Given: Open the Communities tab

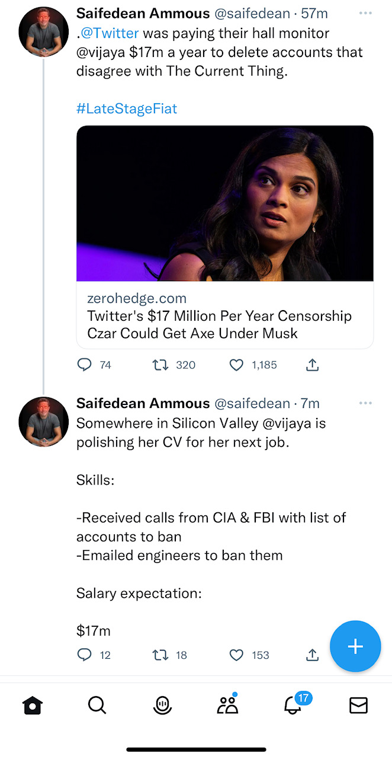Looking at the screenshot, I should pyautogui.click(x=227, y=706).
